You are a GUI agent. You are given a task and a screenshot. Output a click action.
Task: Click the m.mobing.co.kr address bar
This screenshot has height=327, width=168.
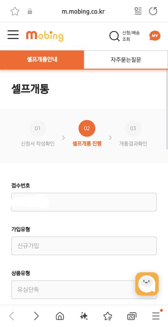pos(83,12)
